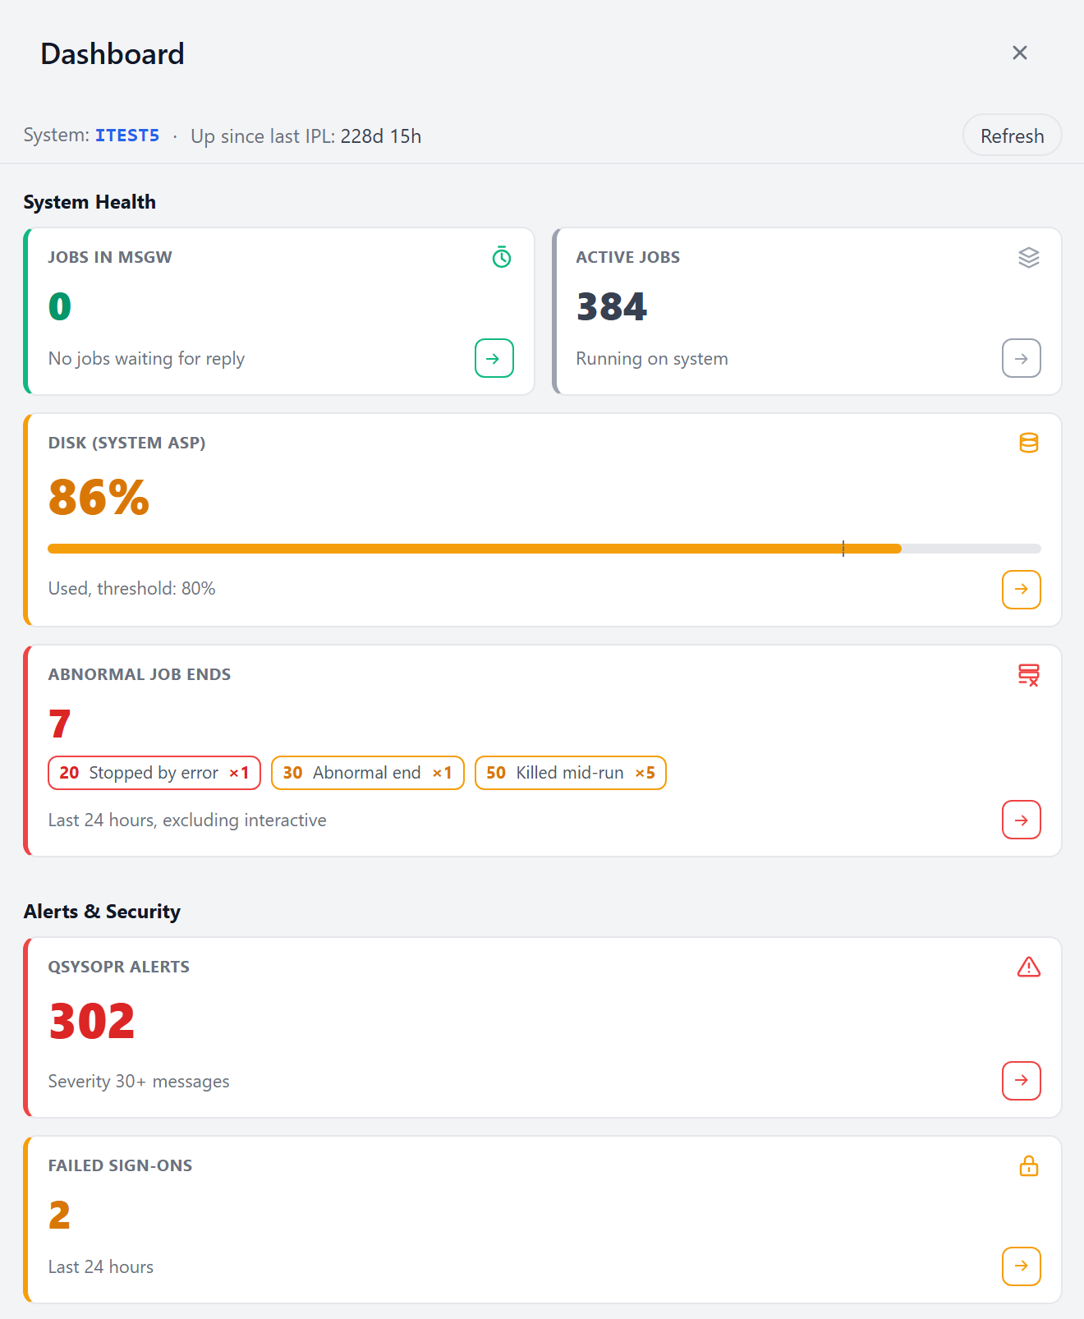Screen dimensions: 1084x1319
Task: Click the layers icon on Active Jobs card
Action: click(x=1029, y=257)
